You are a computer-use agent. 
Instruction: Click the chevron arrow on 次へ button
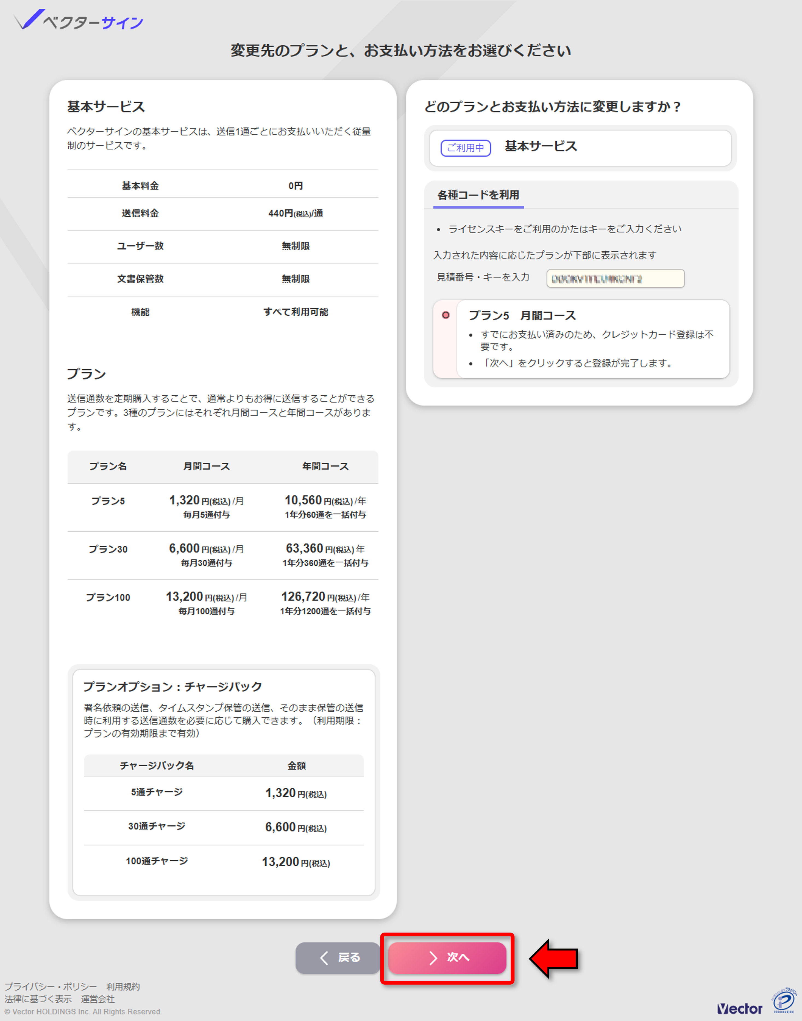tap(433, 957)
